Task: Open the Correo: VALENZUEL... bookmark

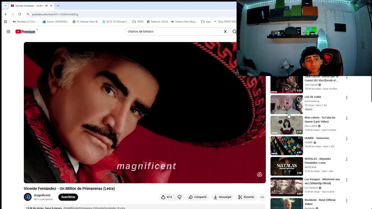Action: (x=56, y=22)
